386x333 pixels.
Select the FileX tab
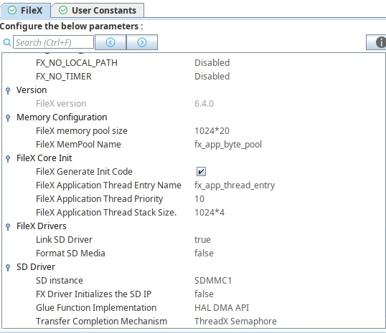tap(25, 10)
